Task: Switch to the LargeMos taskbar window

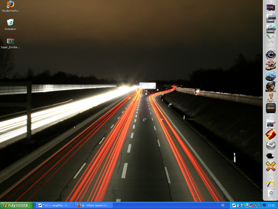Action: coord(55,205)
